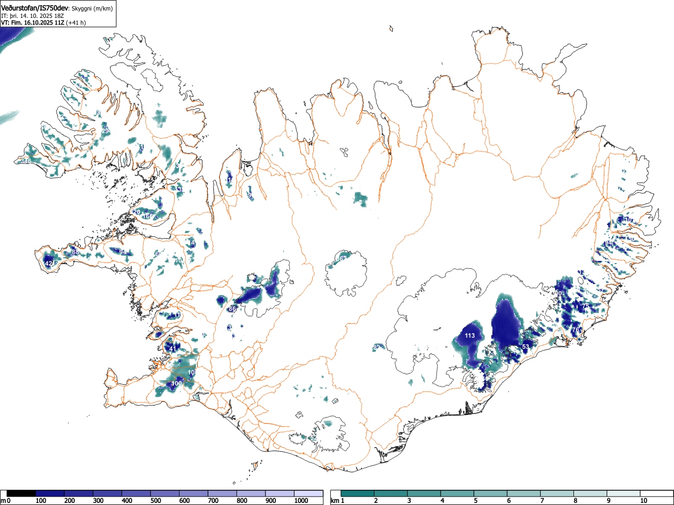Click the '76' value on southeast coast
Screen dimensions: 674x505
pos(576,330)
